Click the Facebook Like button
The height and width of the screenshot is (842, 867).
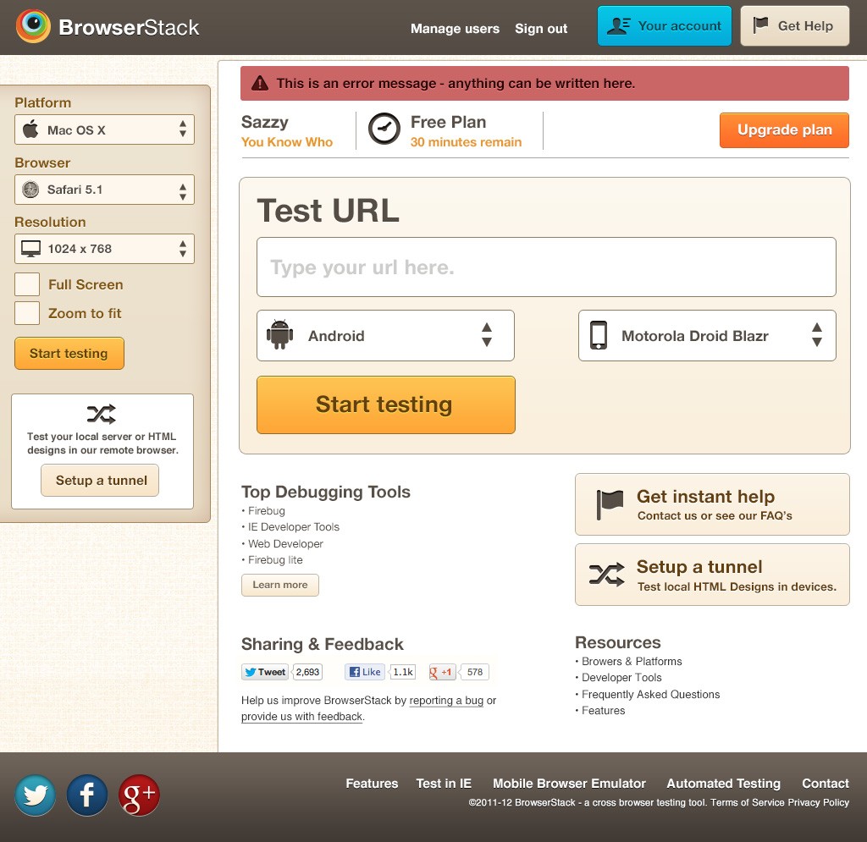click(364, 672)
